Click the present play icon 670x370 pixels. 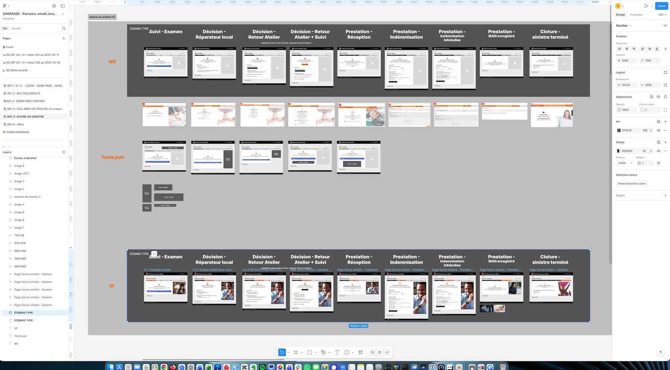coord(646,6)
